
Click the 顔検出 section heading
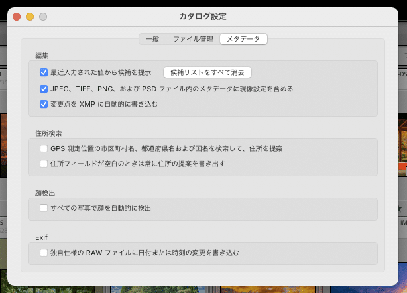pos(45,193)
